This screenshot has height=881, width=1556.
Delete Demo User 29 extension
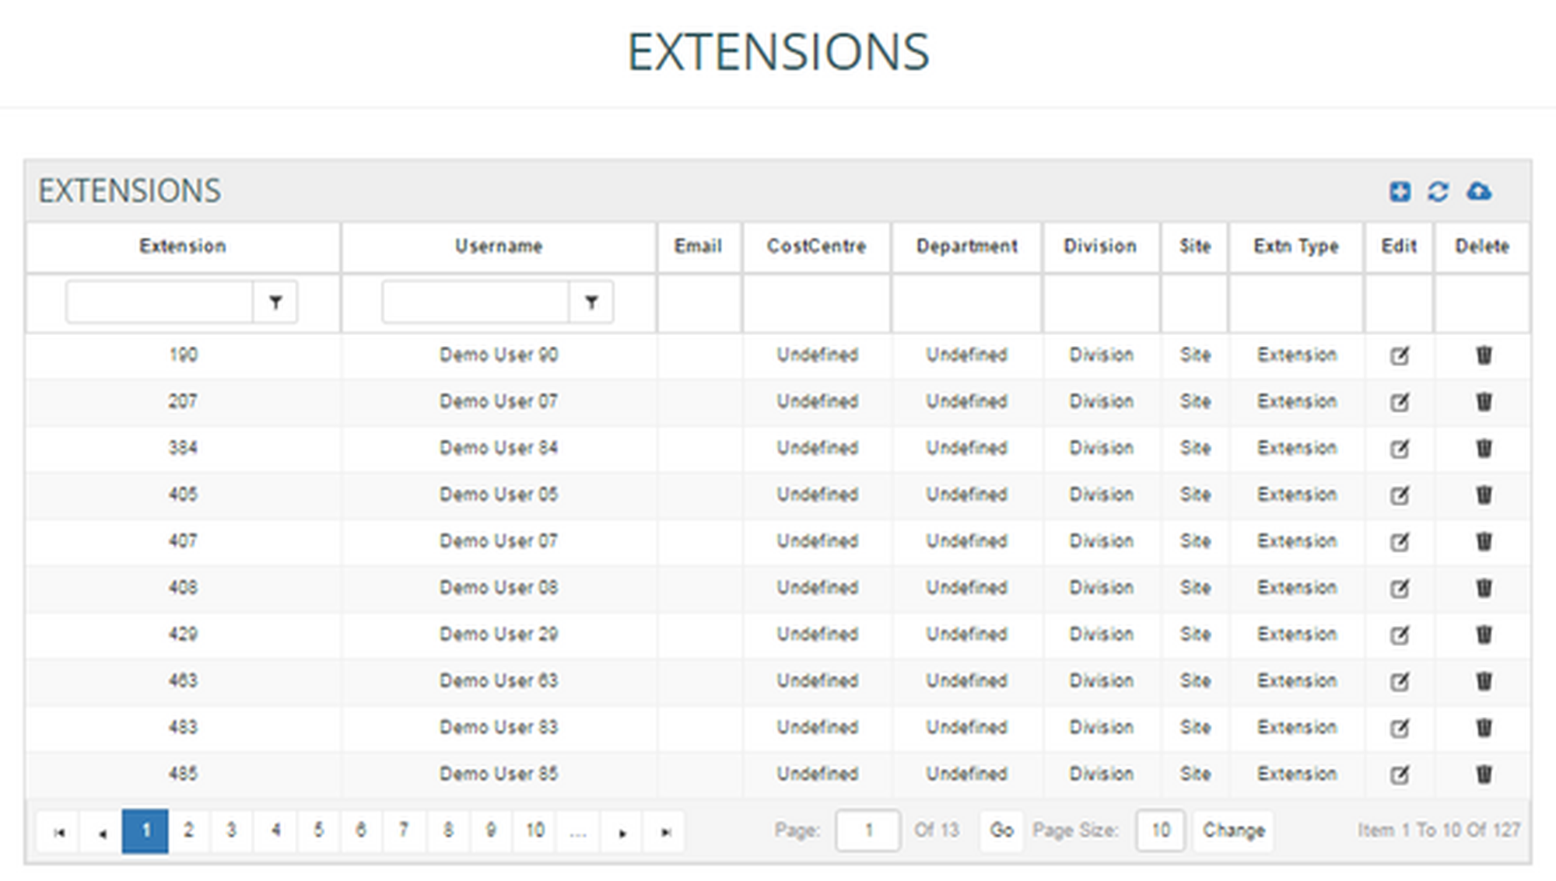click(x=1484, y=635)
